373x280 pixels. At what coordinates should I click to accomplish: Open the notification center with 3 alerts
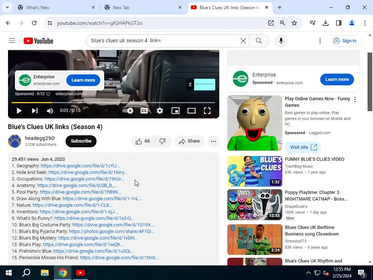point(362,273)
